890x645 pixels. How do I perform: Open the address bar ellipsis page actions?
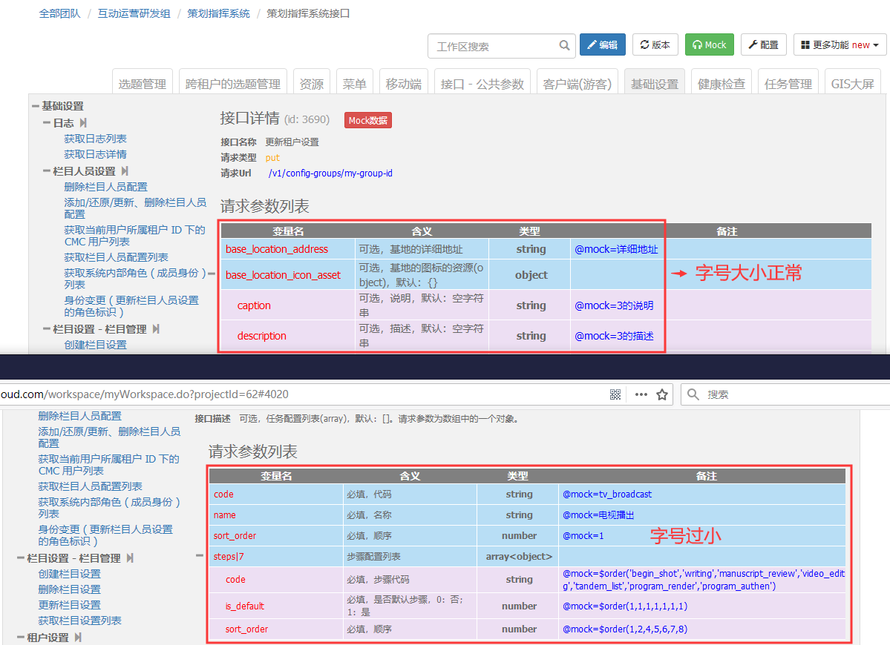pos(641,394)
